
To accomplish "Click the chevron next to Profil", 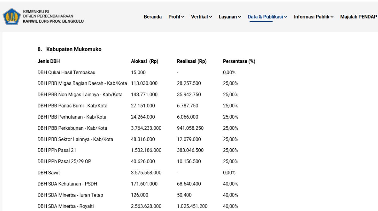I will pos(183,17).
